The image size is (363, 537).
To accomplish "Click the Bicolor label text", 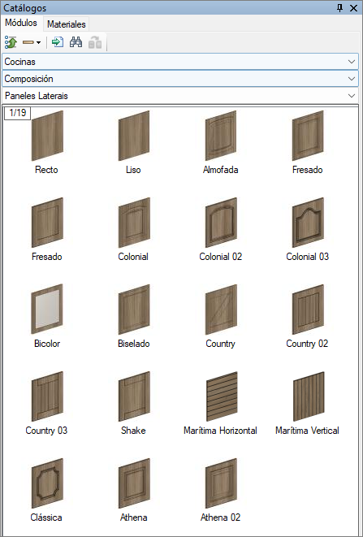I will pyautogui.click(x=47, y=344).
